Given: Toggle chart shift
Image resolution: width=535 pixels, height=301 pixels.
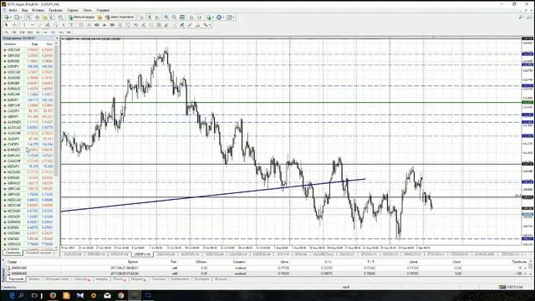Looking at the screenshot, I should point(200,17).
